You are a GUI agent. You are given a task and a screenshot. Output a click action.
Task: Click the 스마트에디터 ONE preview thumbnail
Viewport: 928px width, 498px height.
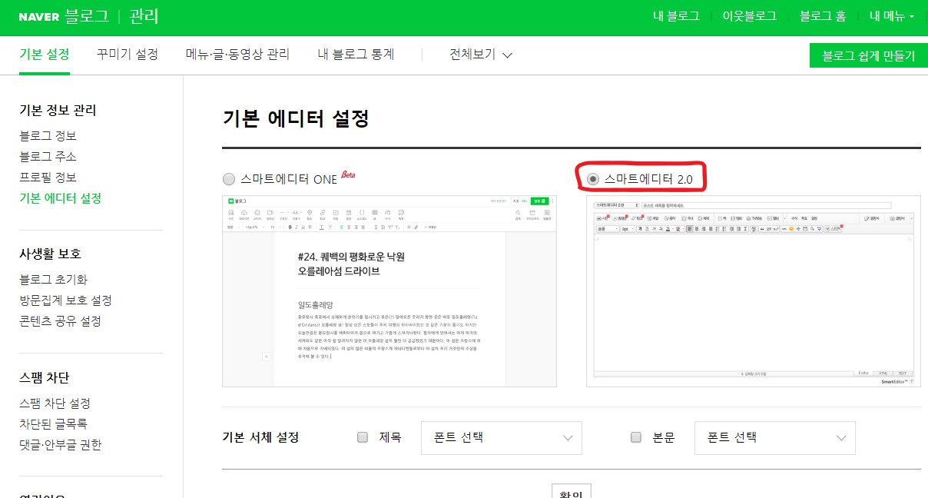[389, 291]
